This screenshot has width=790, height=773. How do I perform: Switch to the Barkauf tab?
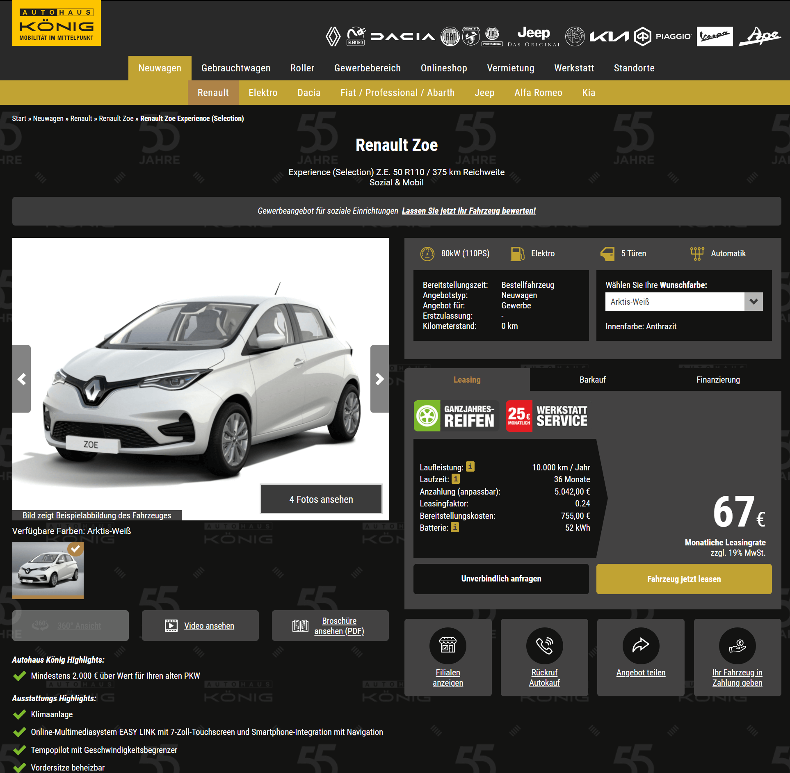[593, 380]
